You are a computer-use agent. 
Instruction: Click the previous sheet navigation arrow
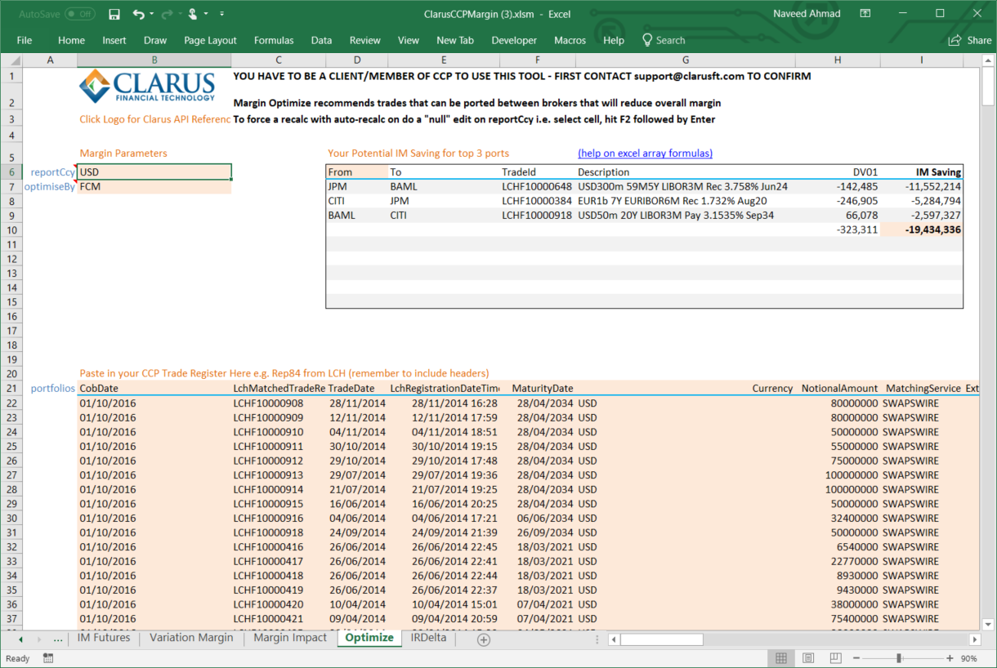coord(20,639)
